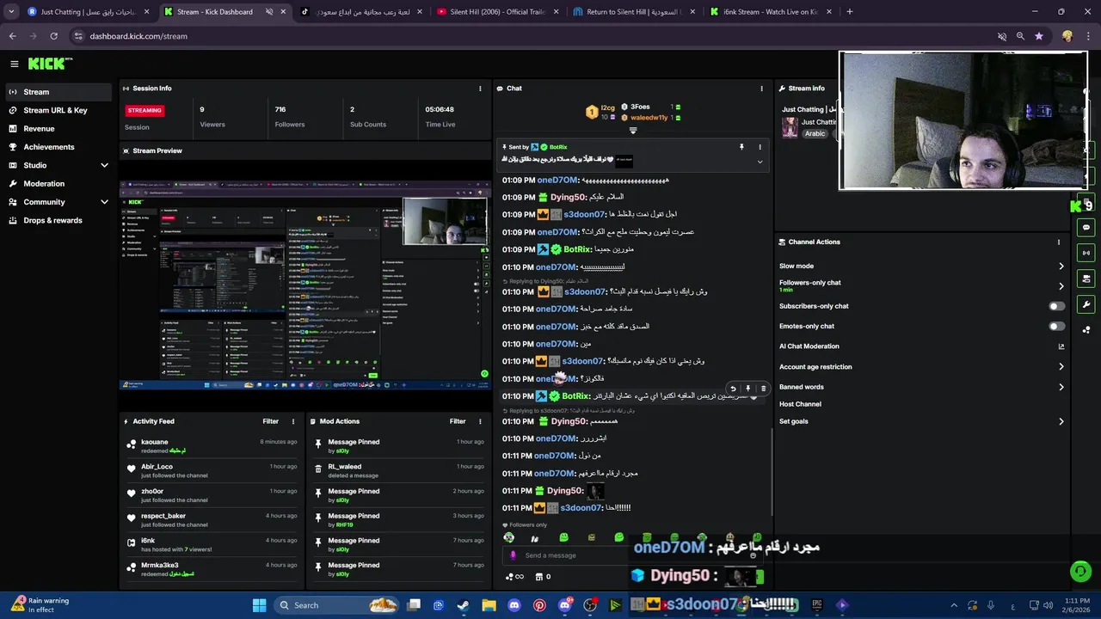Open the Rain warning weather widget

tap(40, 605)
